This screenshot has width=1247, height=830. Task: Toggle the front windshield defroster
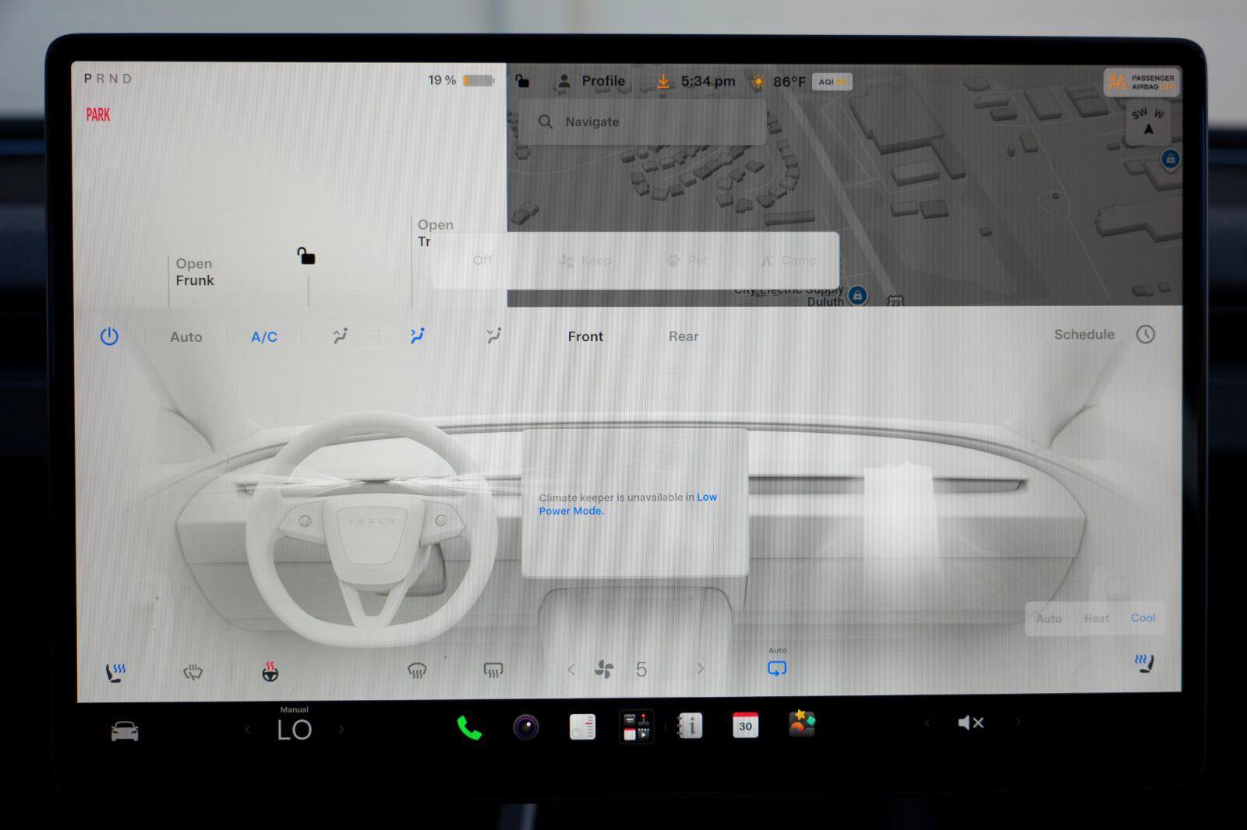417,670
